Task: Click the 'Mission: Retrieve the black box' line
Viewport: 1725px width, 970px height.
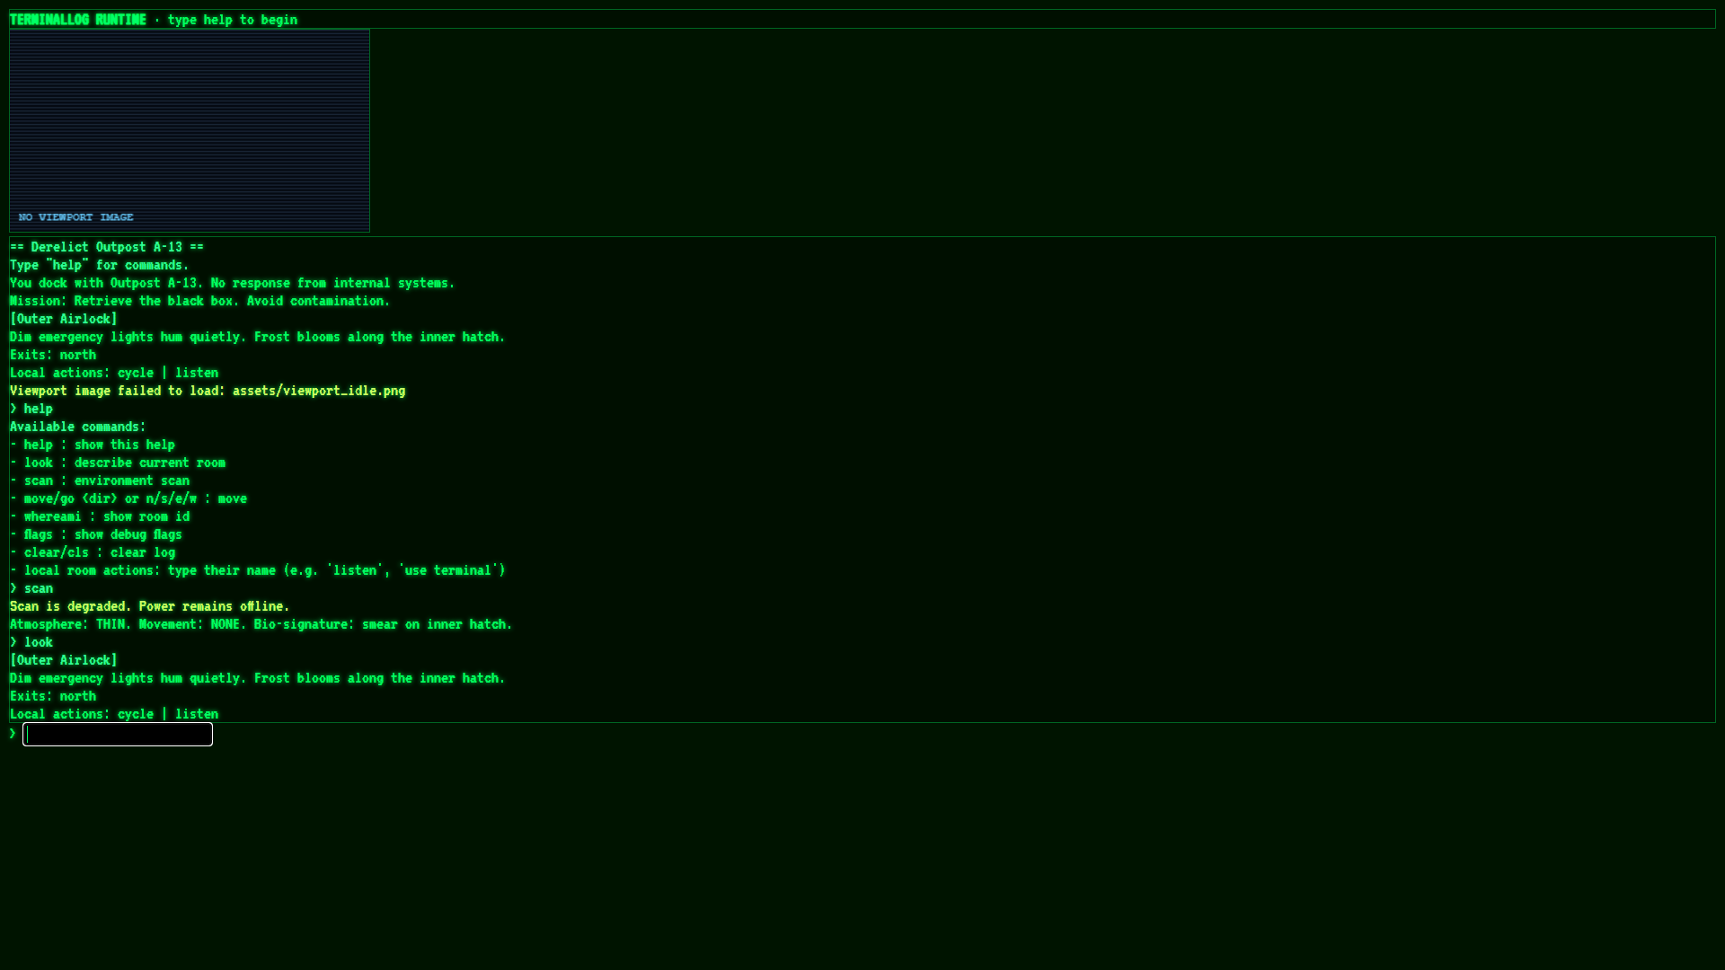Action: 199,301
